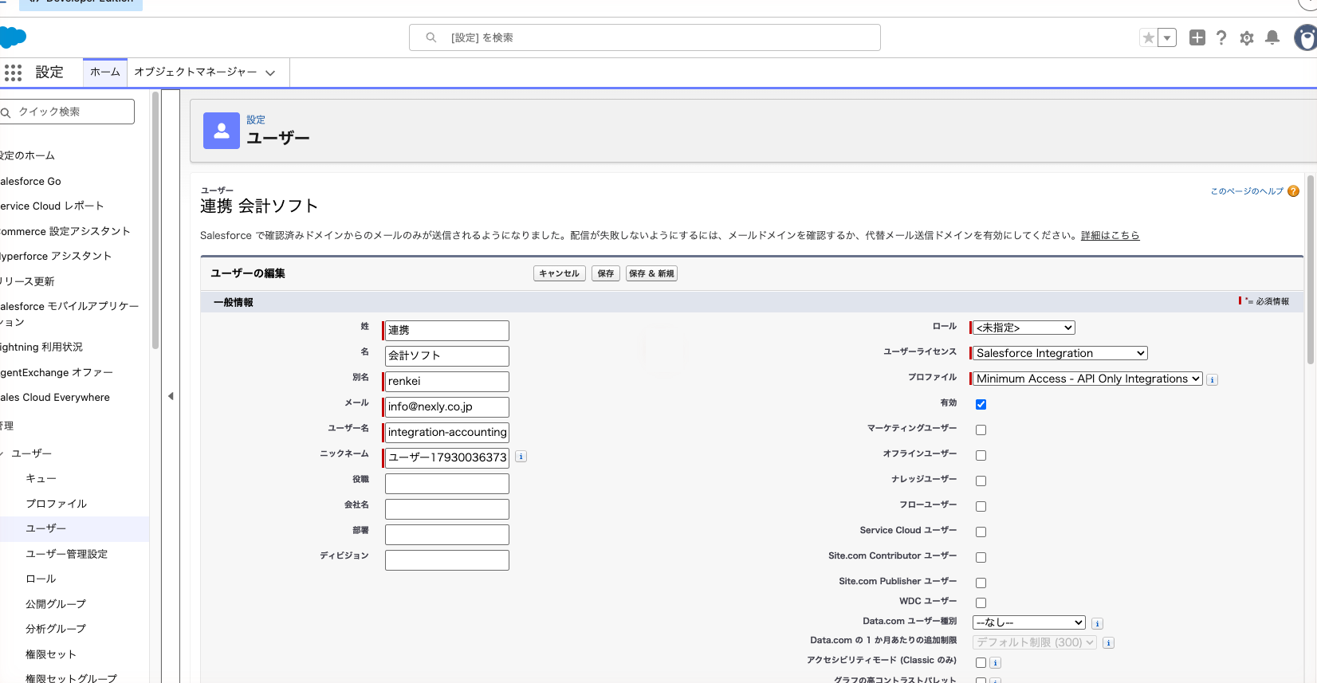This screenshot has height=683, width=1317.
Task: Click the 役職 input field
Action: pyautogui.click(x=447, y=484)
